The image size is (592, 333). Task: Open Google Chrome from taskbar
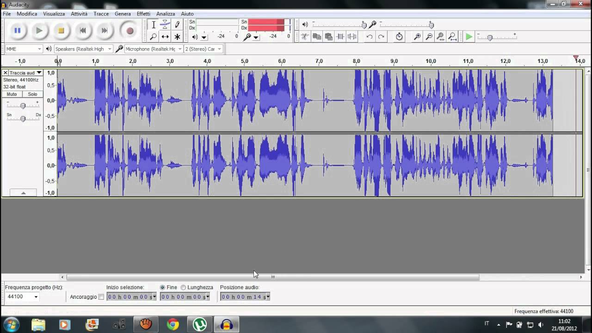point(173,324)
